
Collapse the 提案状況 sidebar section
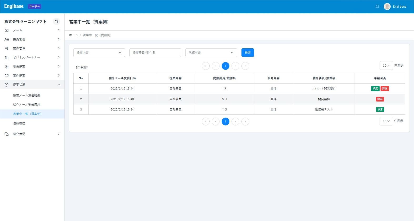coord(59,85)
